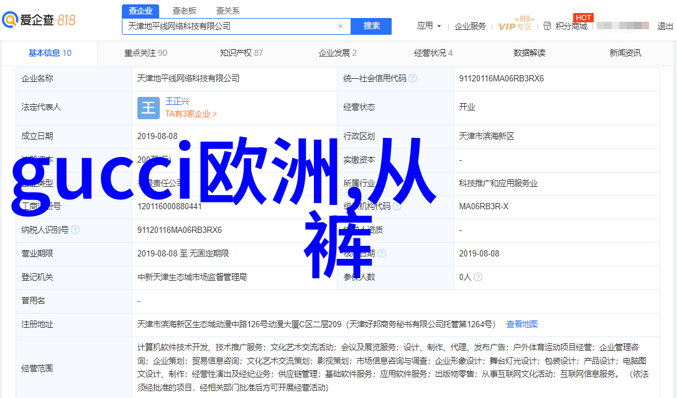The height and width of the screenshot is (398, 677).
Task: Click the 成立日期 value 2019-08-08
Action: click(157, 136)
